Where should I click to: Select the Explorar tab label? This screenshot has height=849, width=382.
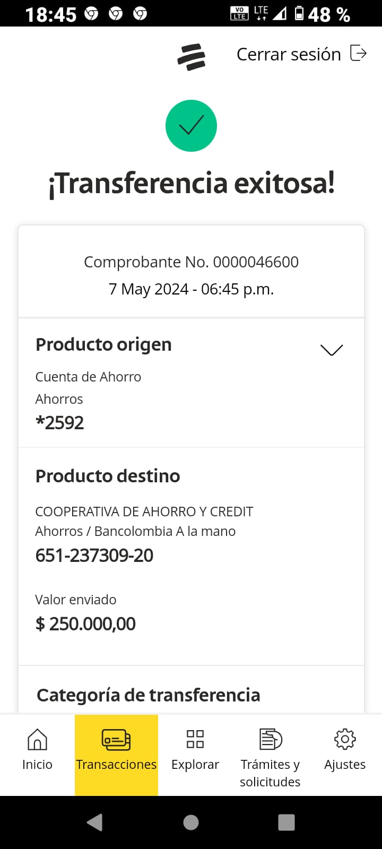[x=195, y=764]
